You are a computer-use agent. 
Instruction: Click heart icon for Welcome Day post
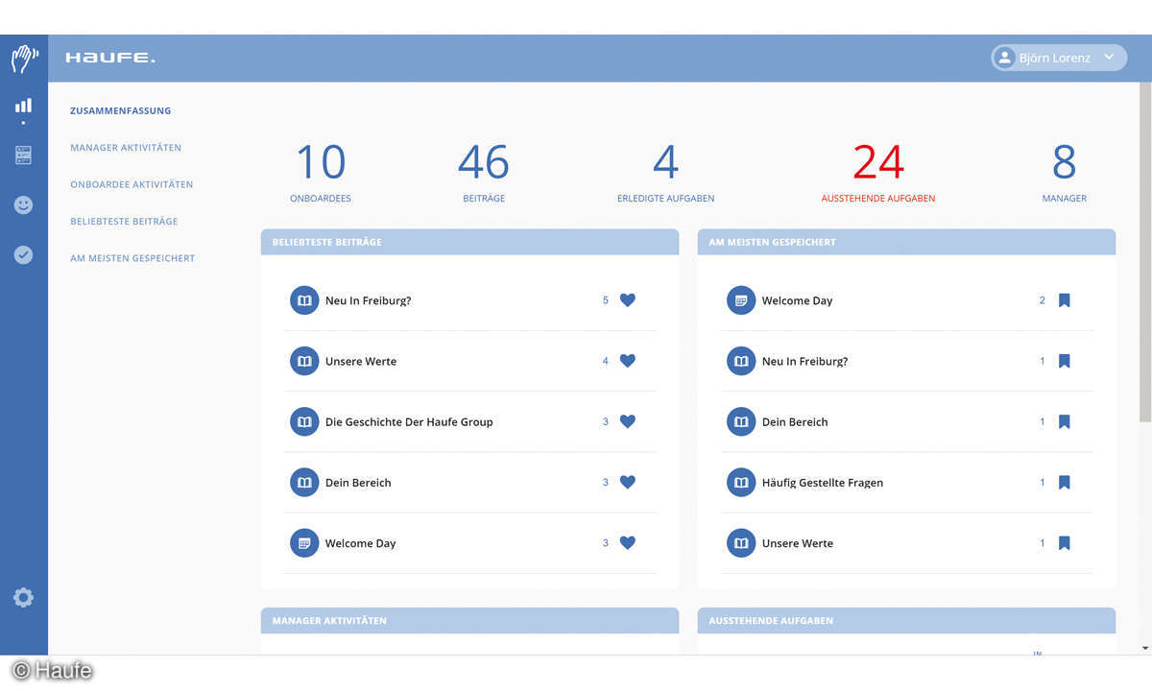(x=628, y=542)
